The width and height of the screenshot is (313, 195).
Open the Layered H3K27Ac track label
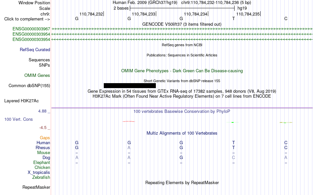[x=21, y=101]
